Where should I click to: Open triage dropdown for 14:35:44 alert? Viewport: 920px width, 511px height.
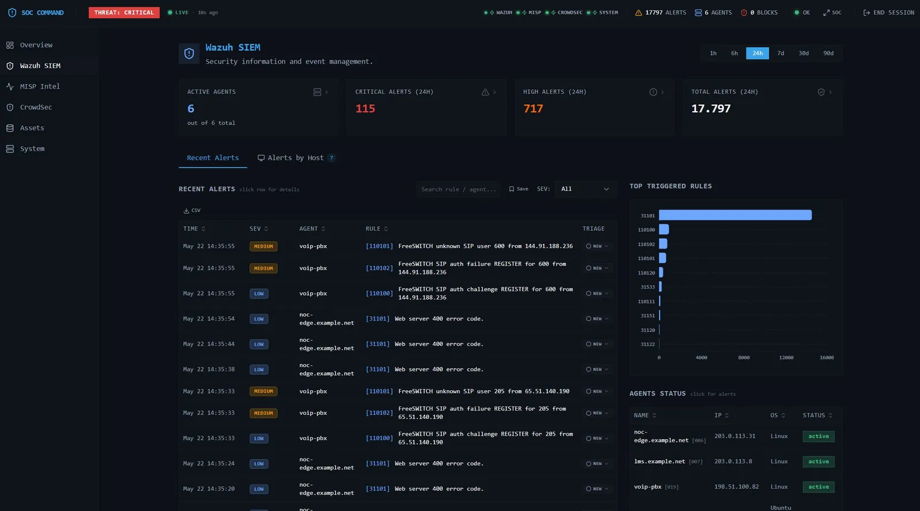(597, 344)
